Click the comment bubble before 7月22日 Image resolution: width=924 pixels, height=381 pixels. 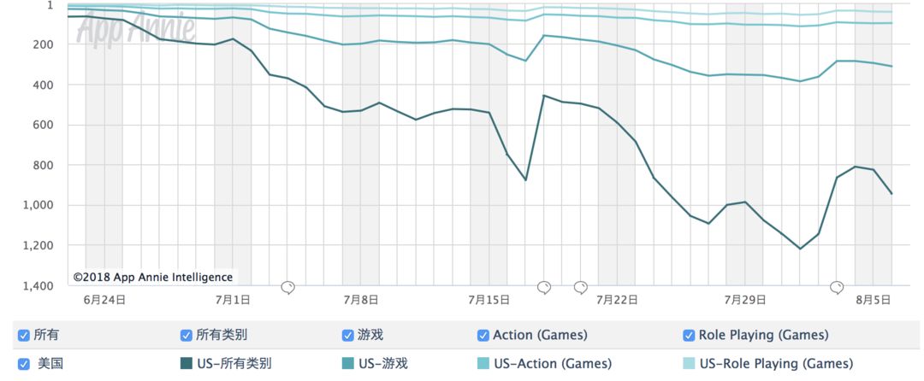pos(580,288)
